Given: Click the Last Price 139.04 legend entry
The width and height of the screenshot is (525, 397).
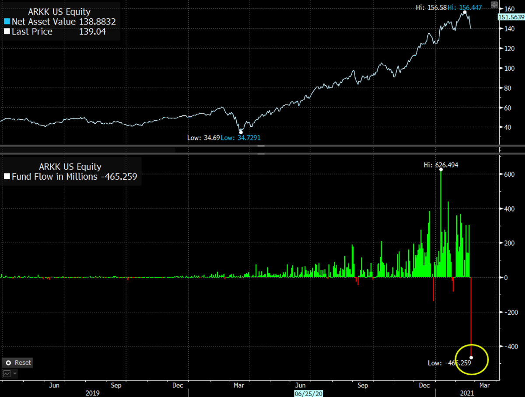Looking at the screenshot, I should point(55,31).
